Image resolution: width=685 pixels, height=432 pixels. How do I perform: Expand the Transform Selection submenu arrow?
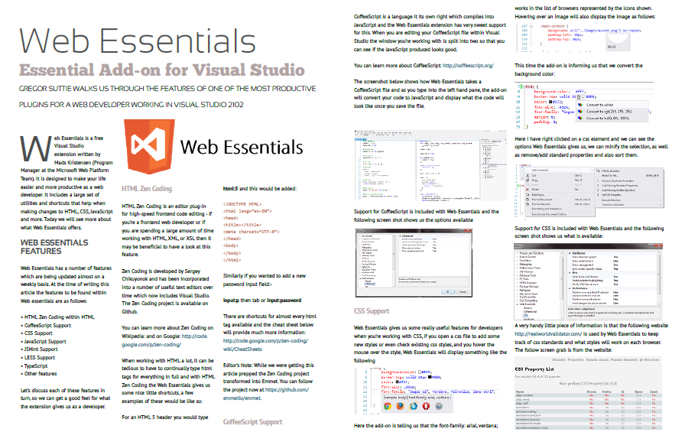(x=661, y=205)
